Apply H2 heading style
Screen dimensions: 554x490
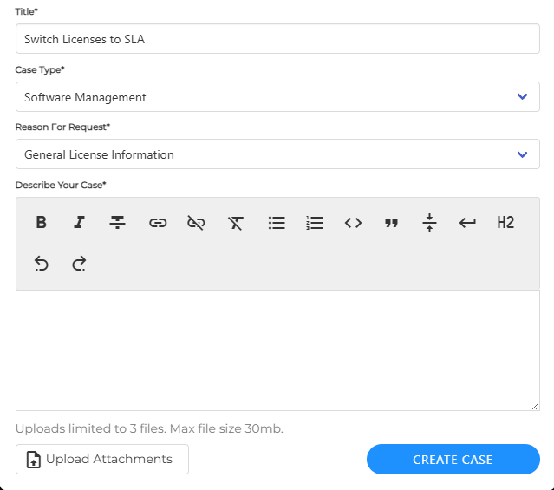coord(505,223)
